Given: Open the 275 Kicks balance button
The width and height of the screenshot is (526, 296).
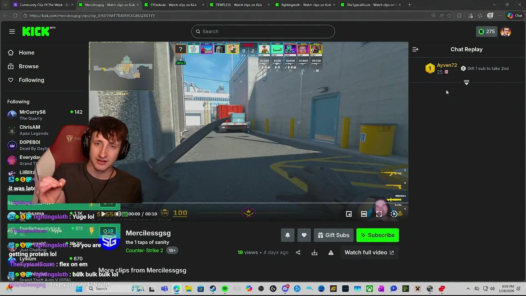Looking at the screenshot, I should pyautogui.click(x=487, y=31).
